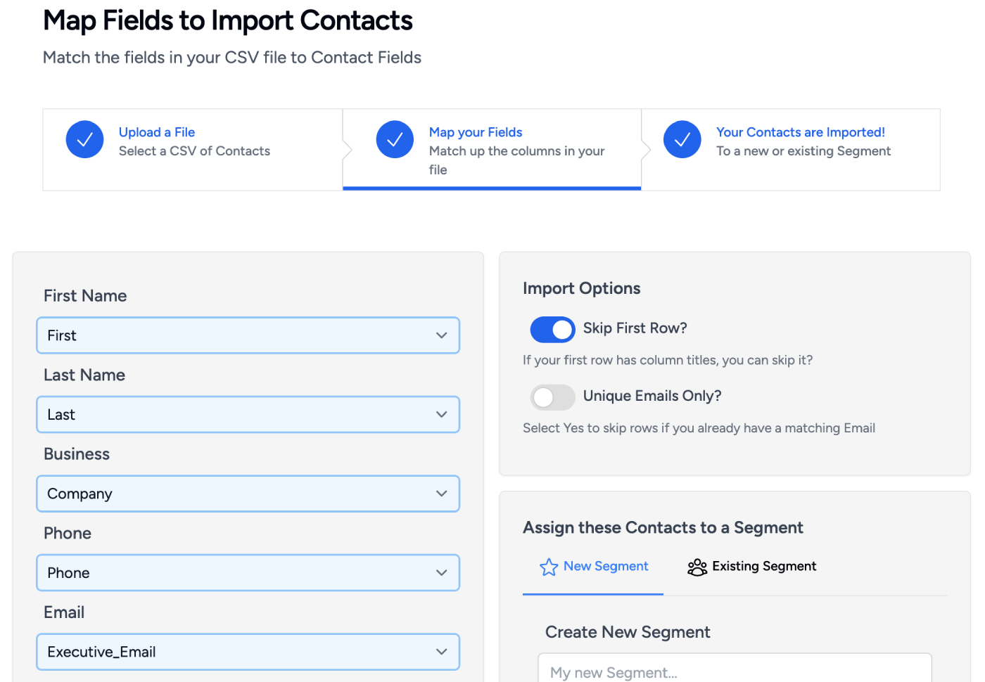Enable the Unique Emails Only toggle
The height and width of the screenshot is (682, 985).
point(552,397)
